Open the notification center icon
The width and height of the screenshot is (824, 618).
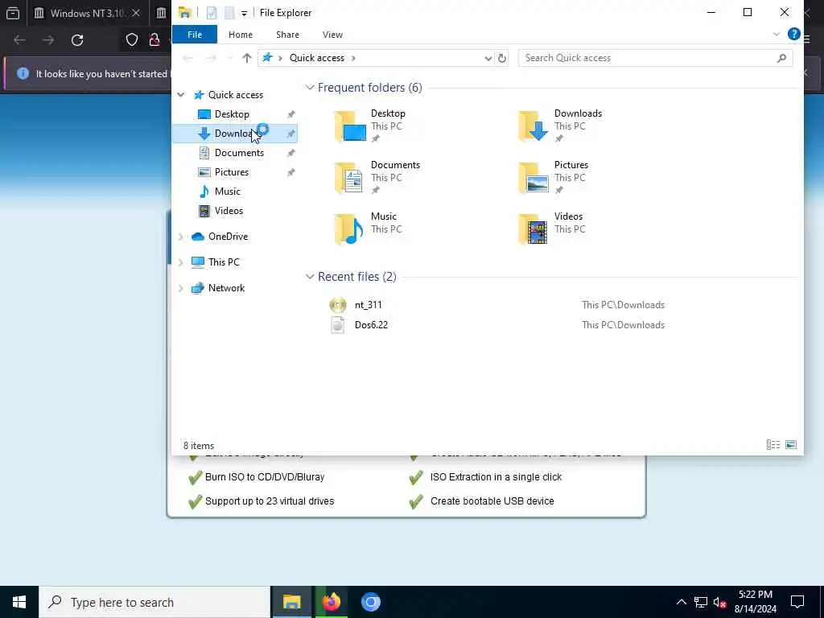[797, 602]
